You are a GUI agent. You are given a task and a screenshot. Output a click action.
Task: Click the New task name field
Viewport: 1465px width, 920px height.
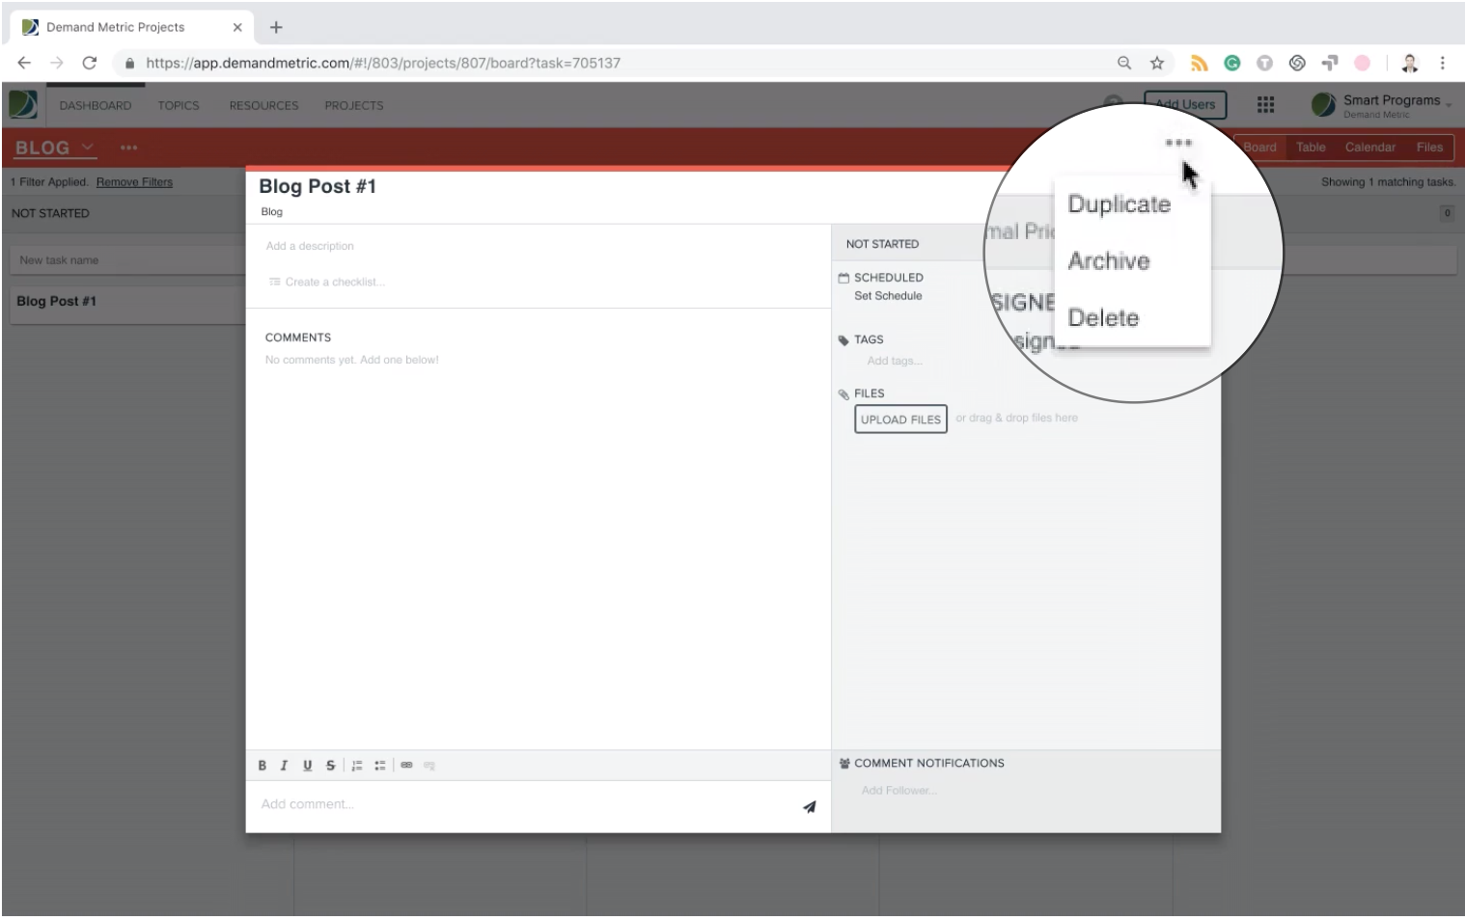tap(127, 260)
